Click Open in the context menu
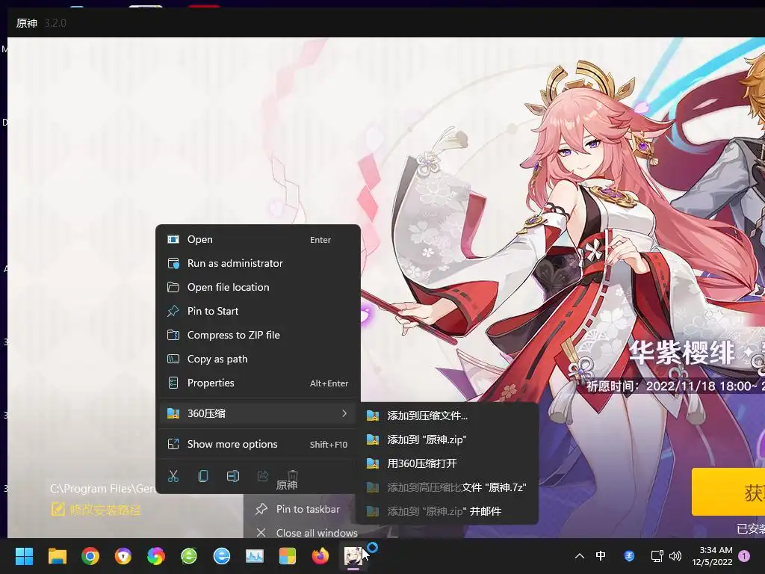Viewport: 765px width, 574px height. [258, 239]
